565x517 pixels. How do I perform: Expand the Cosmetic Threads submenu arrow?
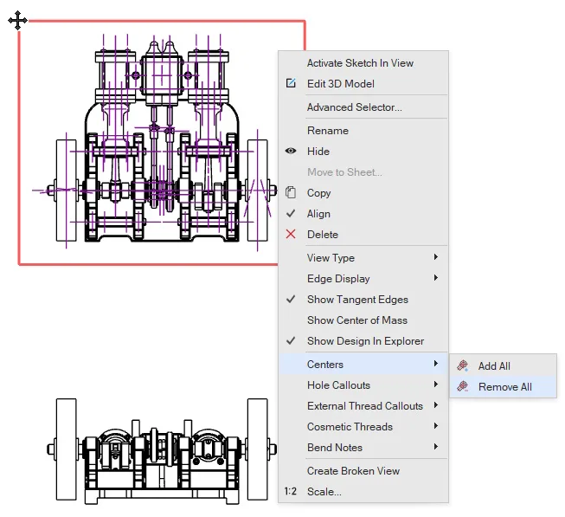(436, 426)
